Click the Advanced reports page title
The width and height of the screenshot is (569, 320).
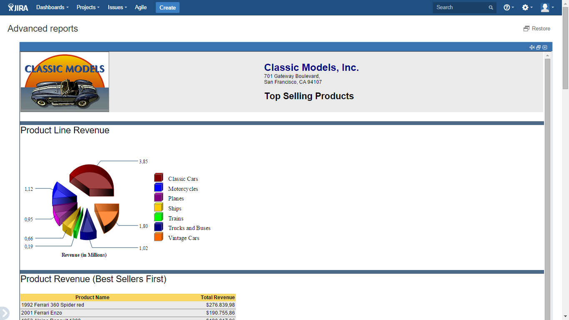[x=43, y=29]
